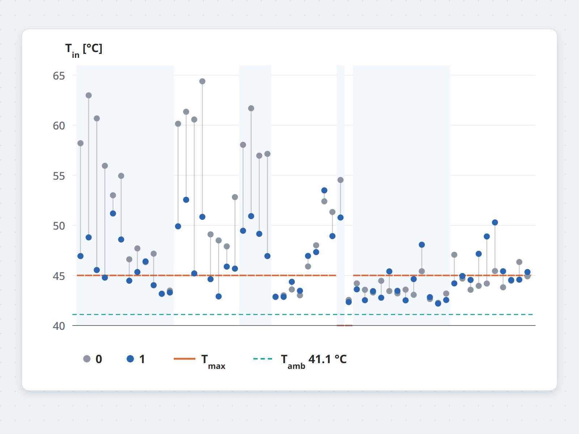Click the narrow shaded band near center
The image size is (579, 434).
(341, 195)
